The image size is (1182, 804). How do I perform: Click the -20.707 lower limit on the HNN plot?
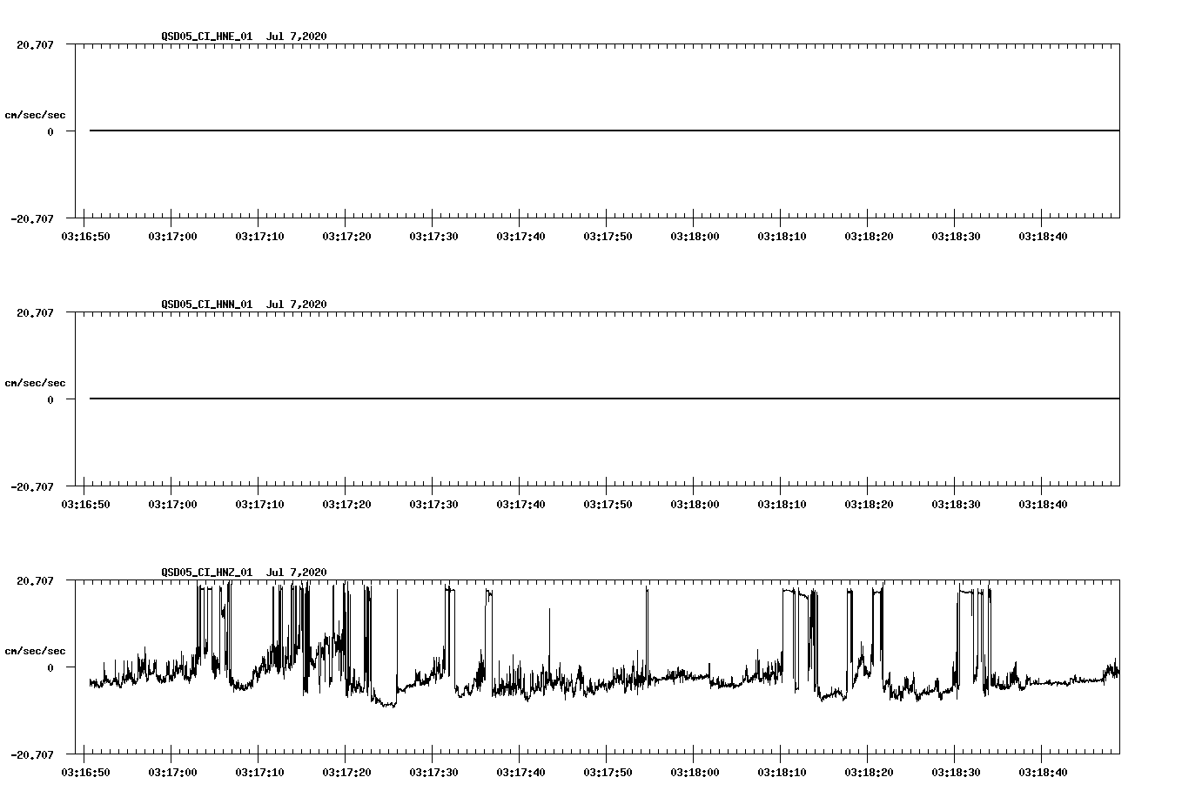point(32,486)
